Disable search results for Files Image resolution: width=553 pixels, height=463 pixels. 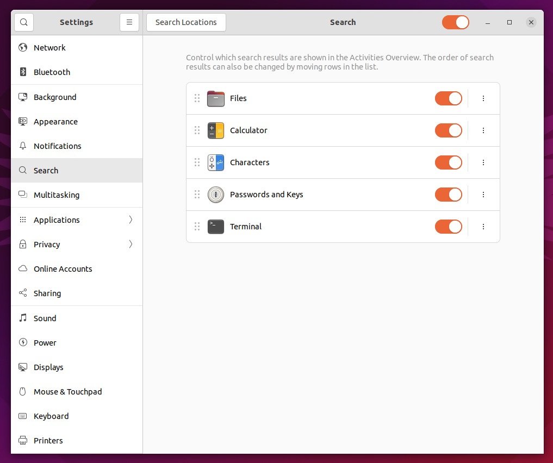pyautogui.click(x=448, y=98)
